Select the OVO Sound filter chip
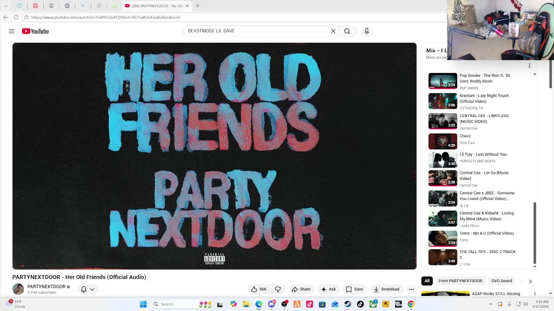Screen dimensions: 554x311 (x=502, y=281)
